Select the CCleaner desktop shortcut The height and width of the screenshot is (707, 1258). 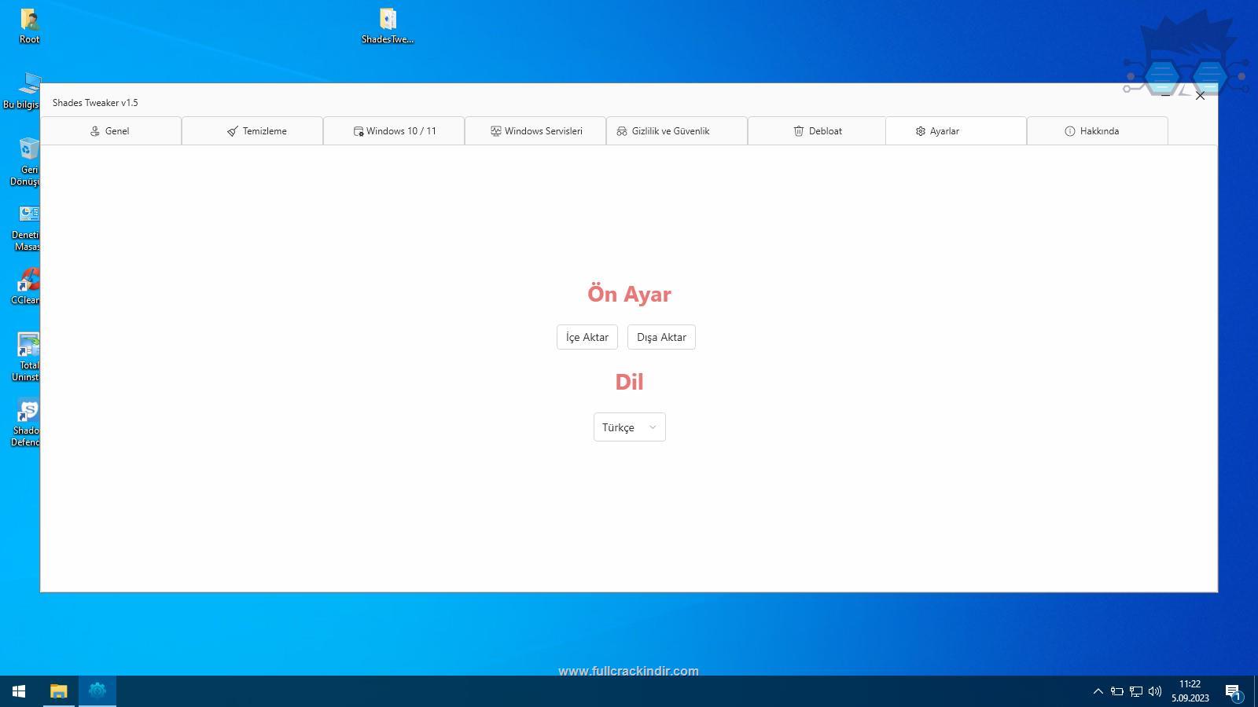point(26,286)
